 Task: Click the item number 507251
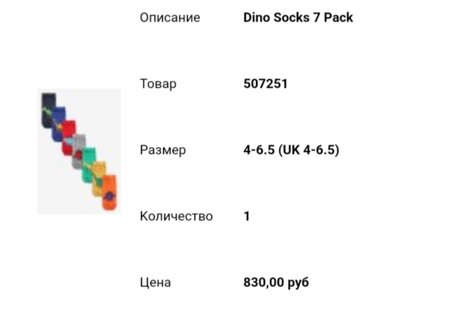pos(265,83)
